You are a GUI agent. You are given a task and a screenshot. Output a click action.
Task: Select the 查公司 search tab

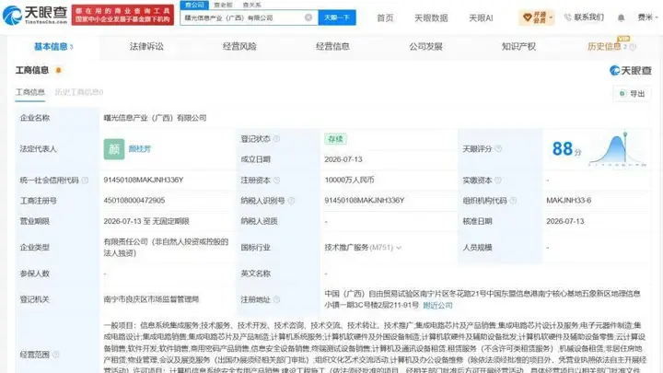click(194, 5)
